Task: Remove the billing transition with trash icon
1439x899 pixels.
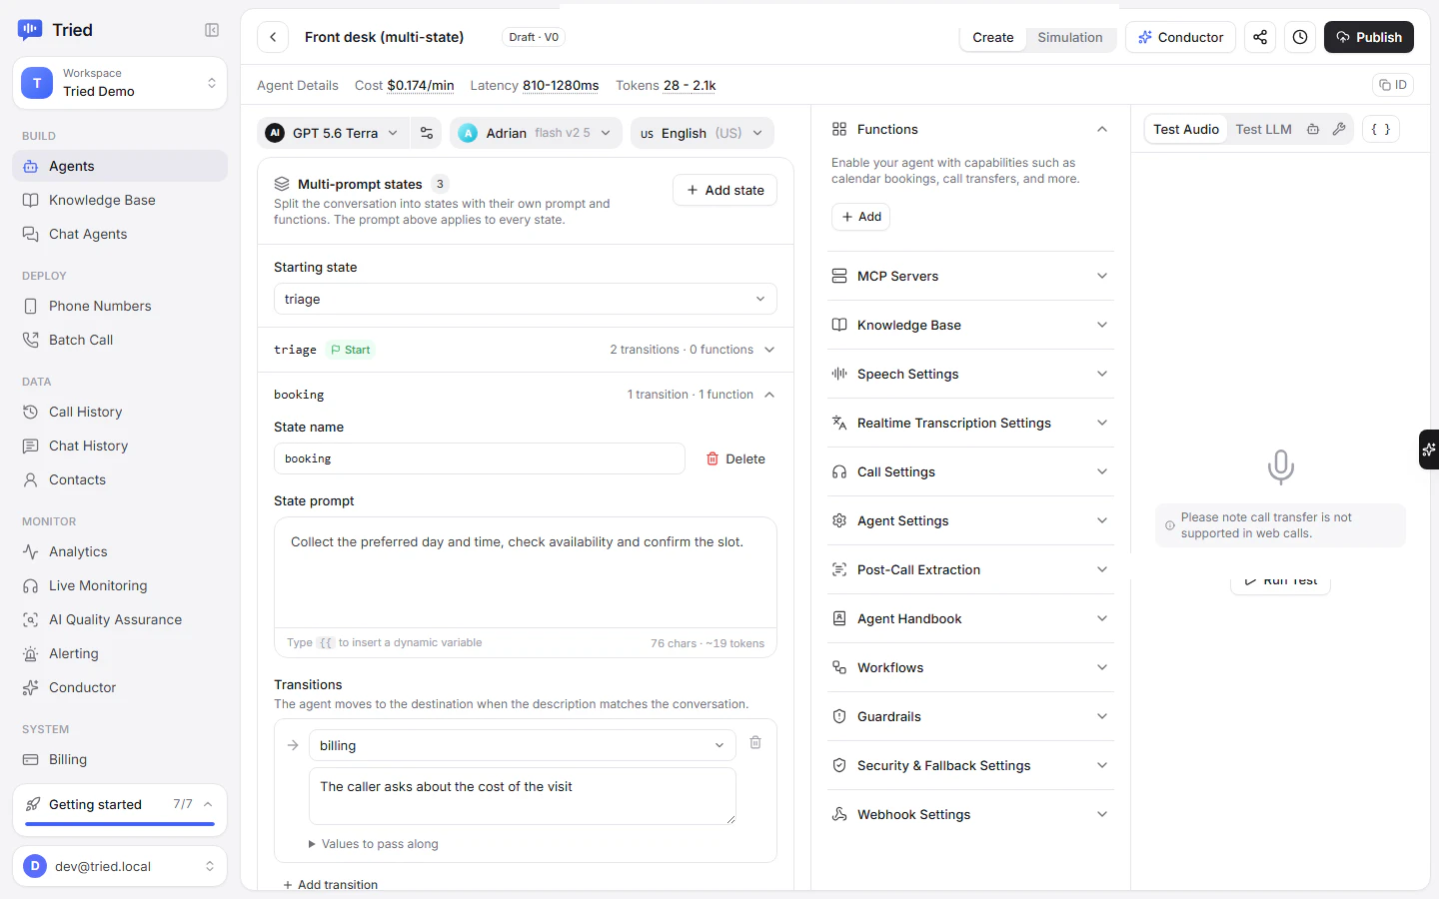Action: 755,742
